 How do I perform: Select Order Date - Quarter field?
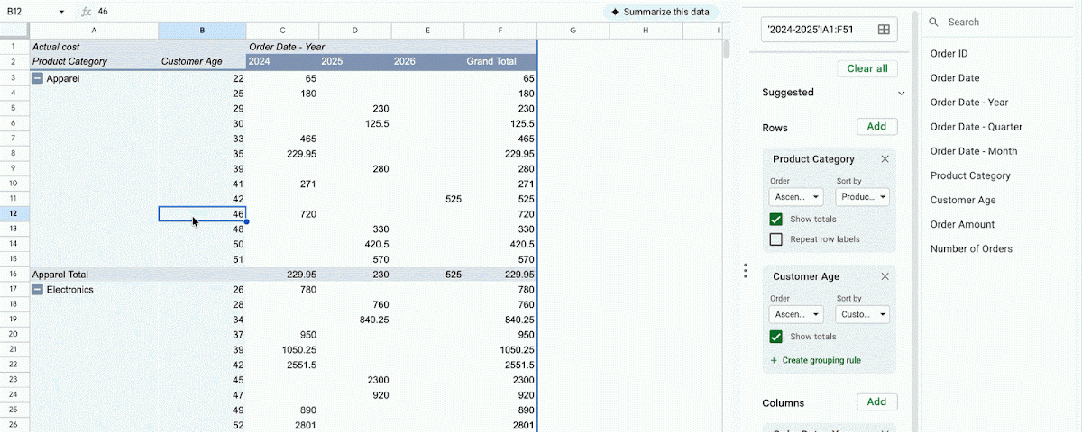click(x=977, y=127)
